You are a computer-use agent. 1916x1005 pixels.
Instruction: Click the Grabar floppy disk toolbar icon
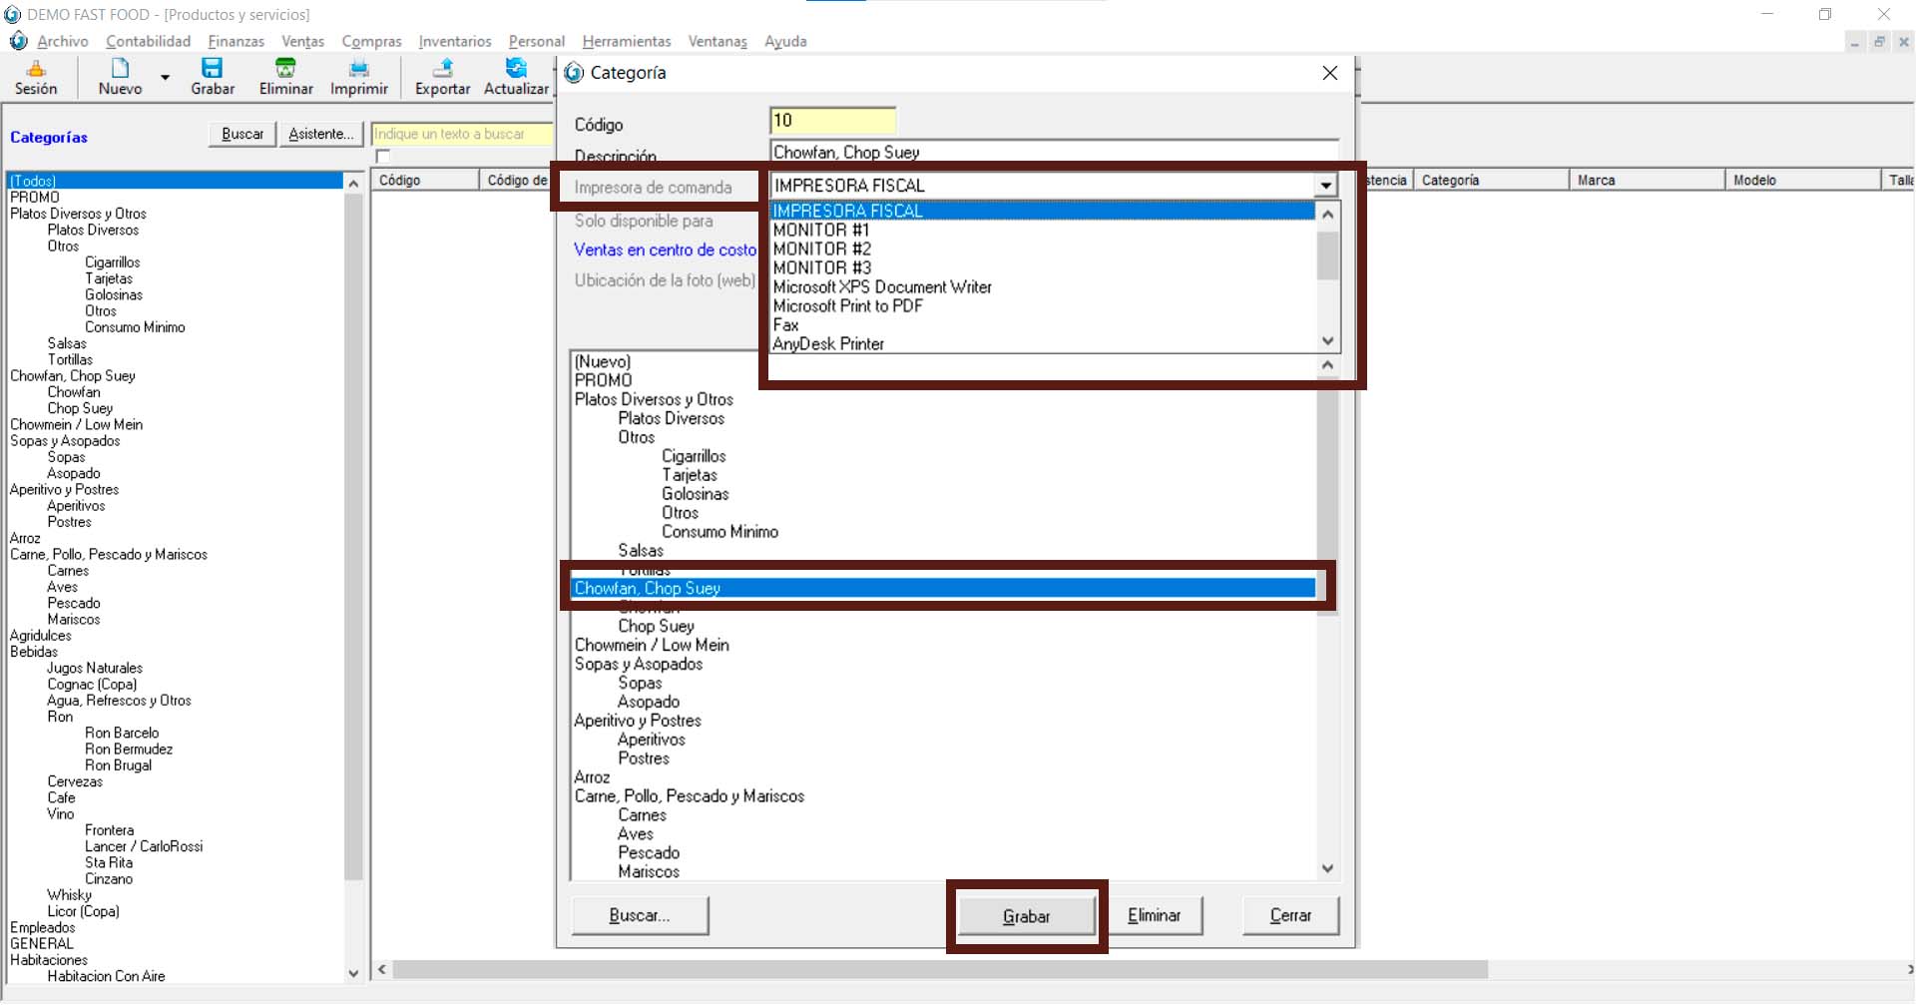(212, 69)
